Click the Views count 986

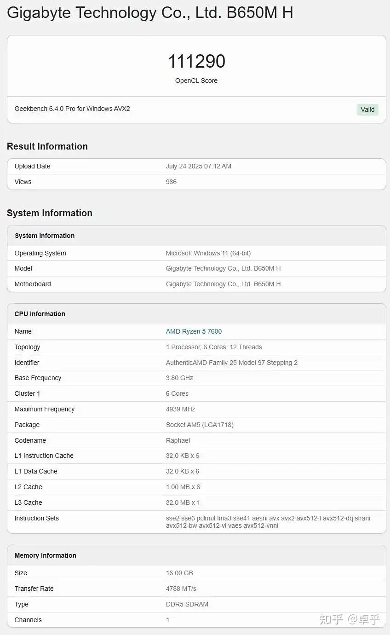pyautogui.click(x=171, y=182)
